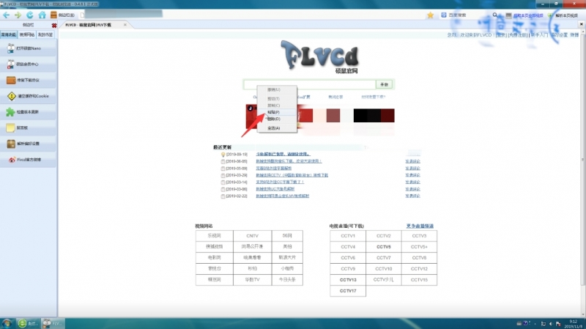Click the FLV taskbar item
The image size is (586, 329).
coord(53,323)
